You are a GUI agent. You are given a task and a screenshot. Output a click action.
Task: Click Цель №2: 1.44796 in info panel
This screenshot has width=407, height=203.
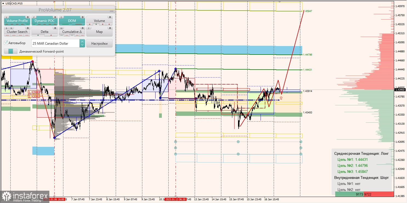coord(352,166)
